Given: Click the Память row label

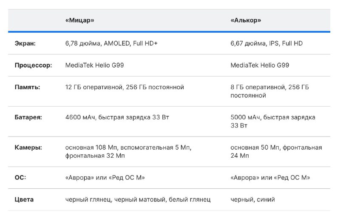Looking at the screenshot, I should (28, 87).
